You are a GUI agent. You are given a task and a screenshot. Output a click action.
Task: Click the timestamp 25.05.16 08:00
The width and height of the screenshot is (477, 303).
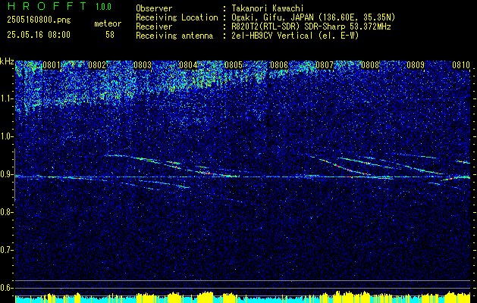coord(39,35)
